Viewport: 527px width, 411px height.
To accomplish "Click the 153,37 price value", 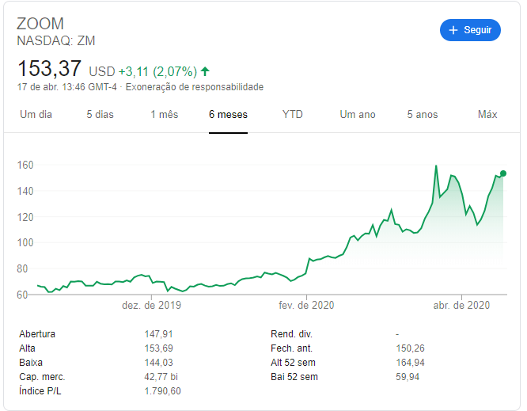I will (49, 69).
